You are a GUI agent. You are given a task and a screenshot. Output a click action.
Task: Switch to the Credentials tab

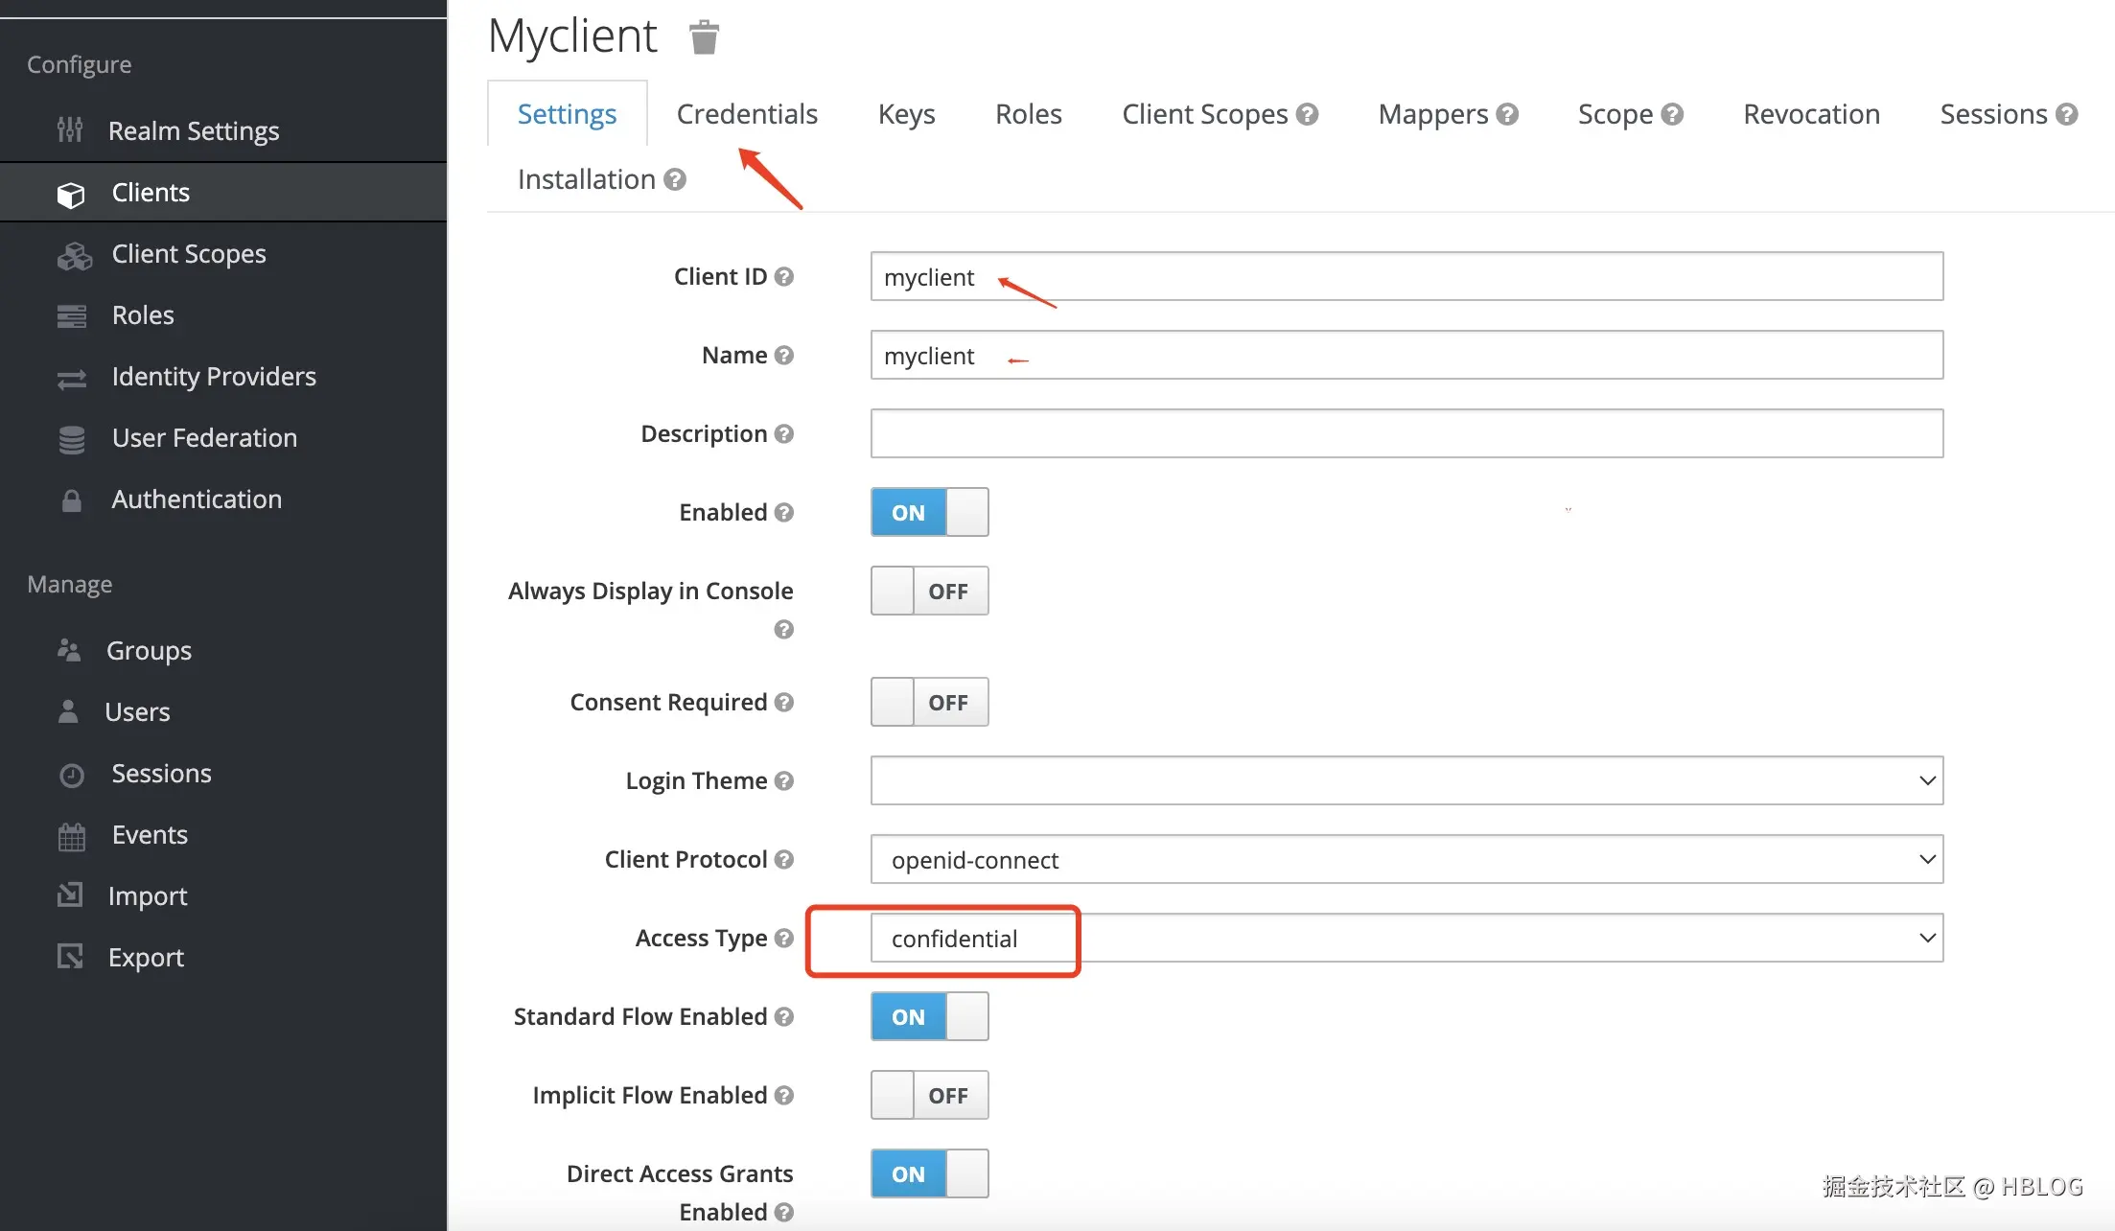(x=747, y=114)
